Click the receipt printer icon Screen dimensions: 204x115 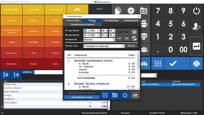144,37
